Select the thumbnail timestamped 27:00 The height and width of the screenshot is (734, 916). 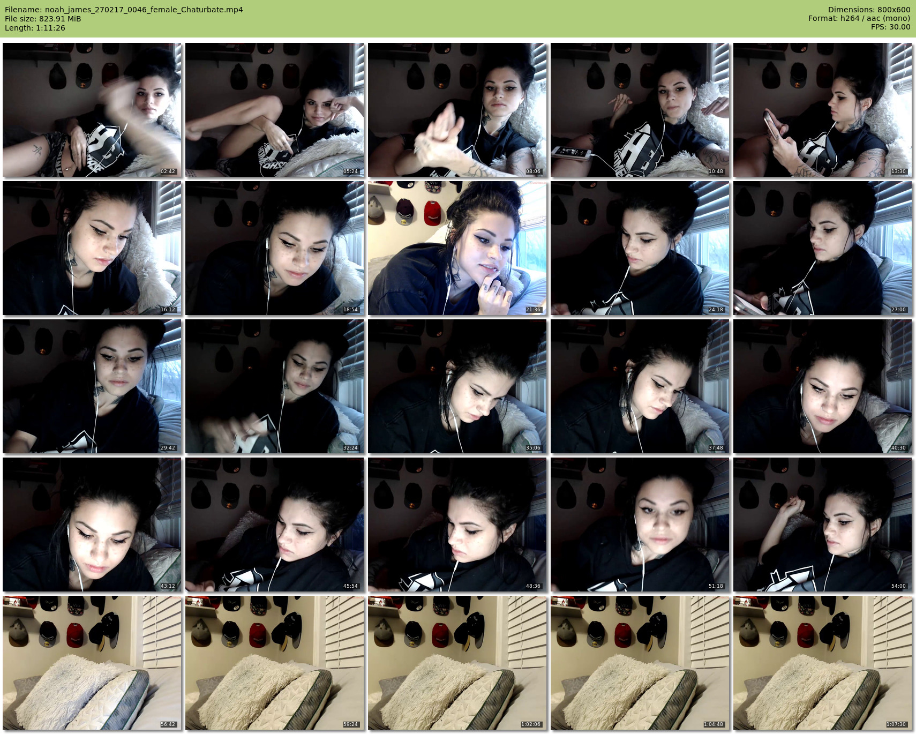(823, 248)
